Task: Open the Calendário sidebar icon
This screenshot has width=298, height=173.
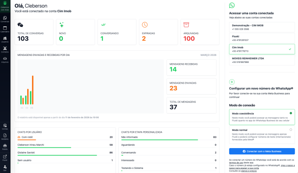Action: [5, 29]
